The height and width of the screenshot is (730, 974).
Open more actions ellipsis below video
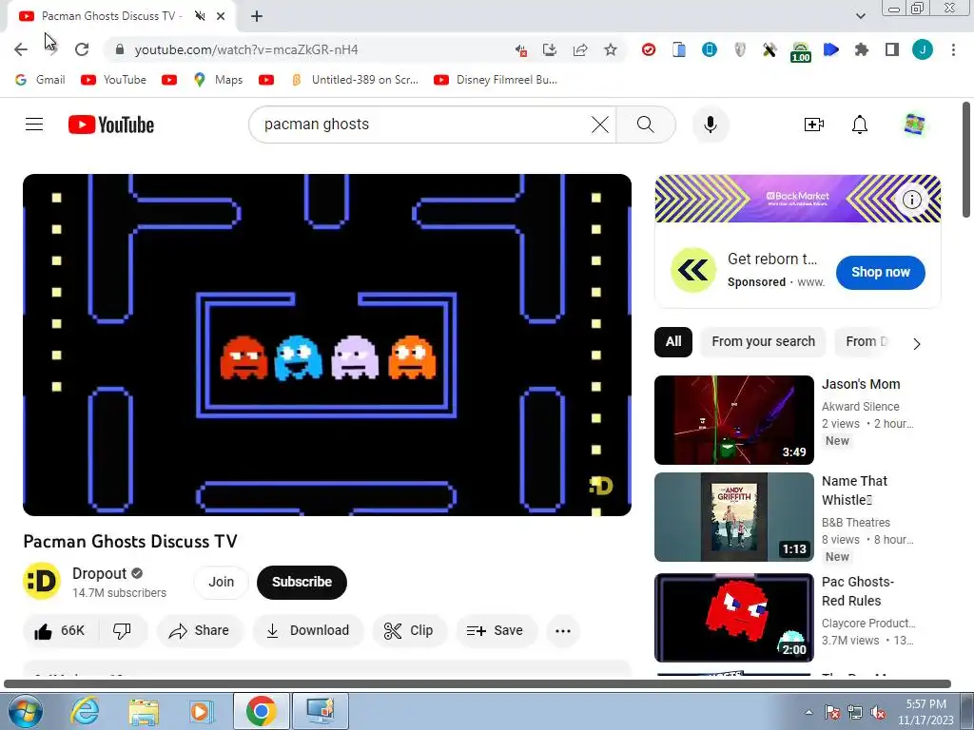563,631
